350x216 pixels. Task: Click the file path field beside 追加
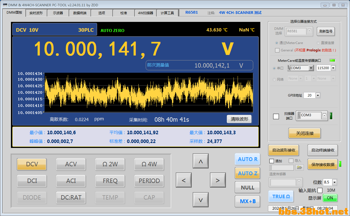[281, 167]
